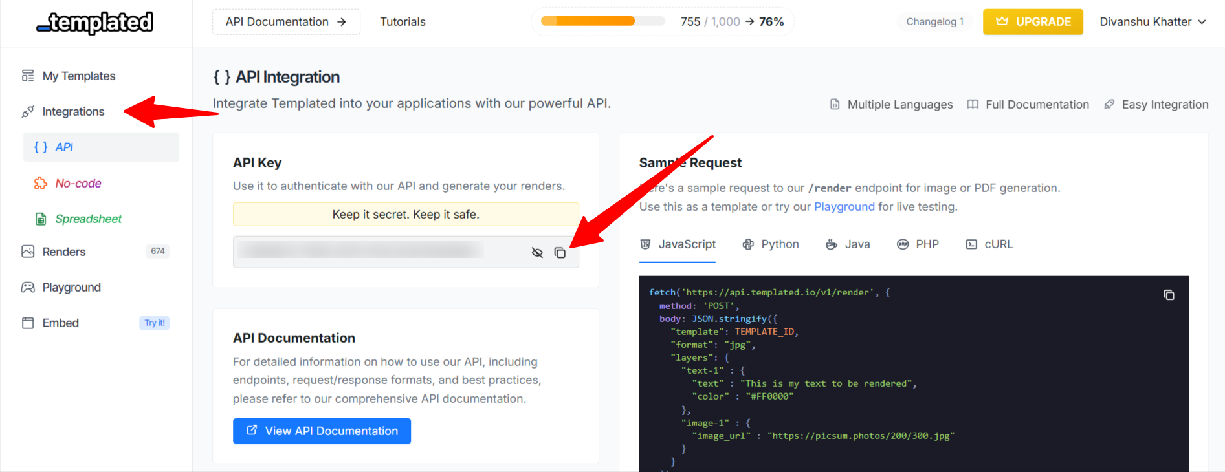Click the Easy Integration plug icon
The image size is (1225, 472).
pyautogui.click(x=1109, y=104)
